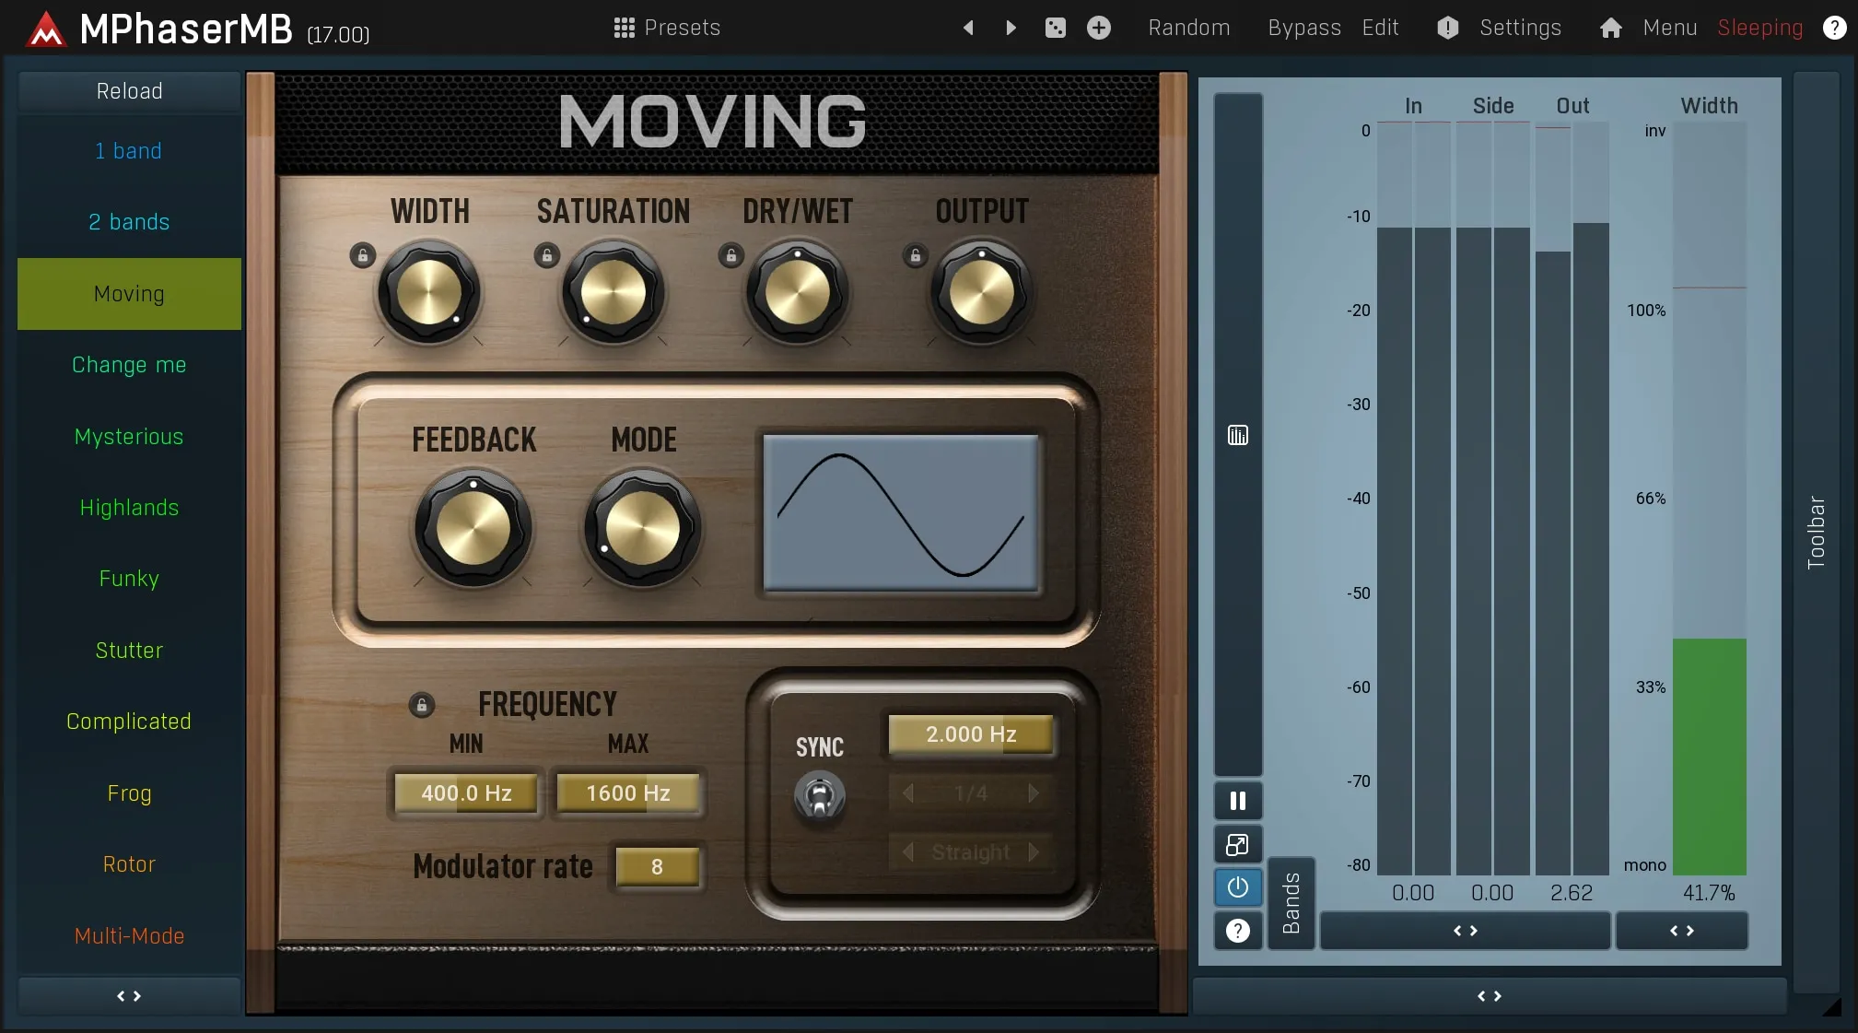The image size is (1858, 1033).
Task: Toggle the meter power button
Action: tap(1237, 887)
